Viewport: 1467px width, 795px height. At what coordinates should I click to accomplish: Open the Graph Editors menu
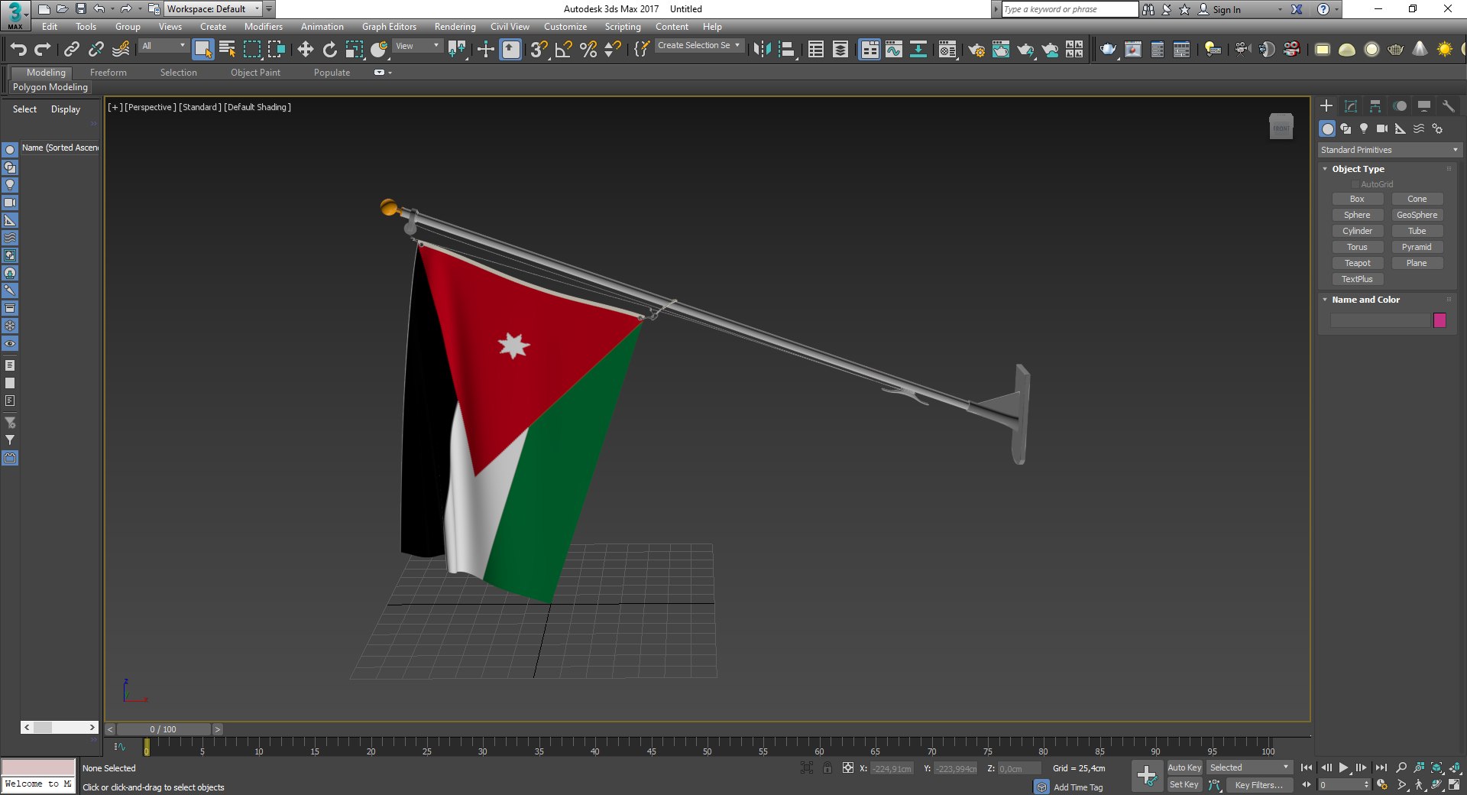389,27
